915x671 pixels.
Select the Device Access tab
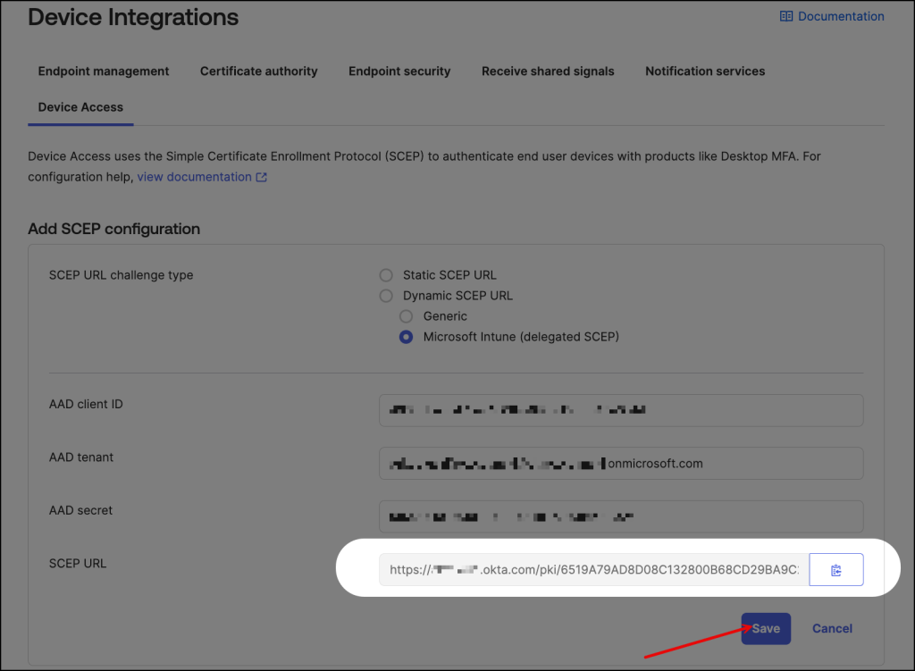[80, 107]
